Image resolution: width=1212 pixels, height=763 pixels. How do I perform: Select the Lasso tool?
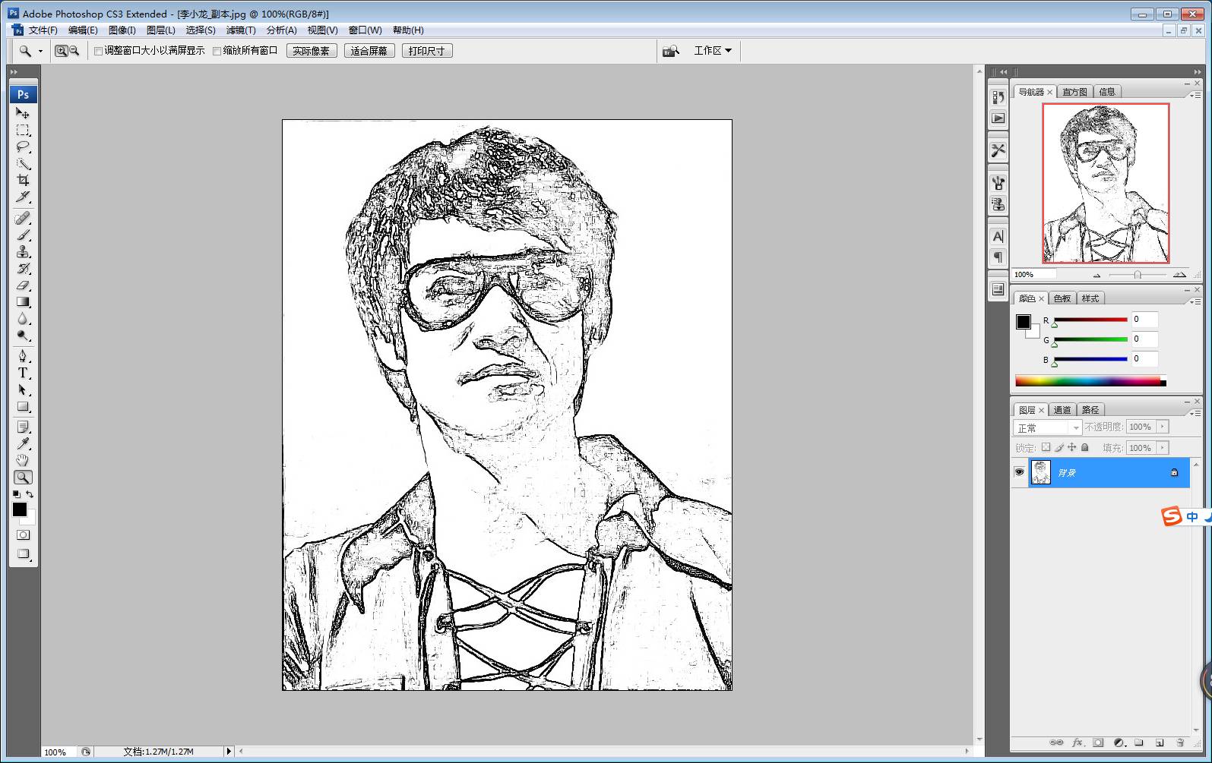pyautogui.click(x=23, y=147)
